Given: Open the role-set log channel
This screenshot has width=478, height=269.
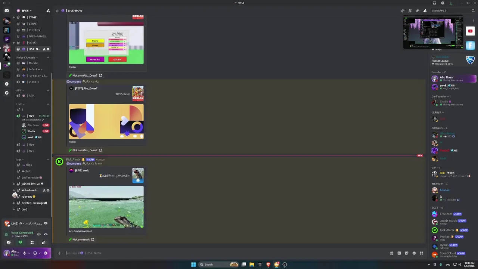Looking at the screenshot, I should 32,197.
